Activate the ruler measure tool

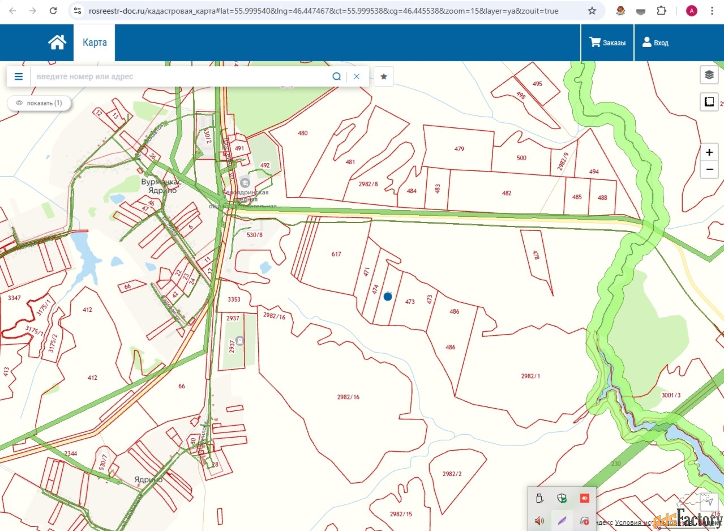coord(709,102)
